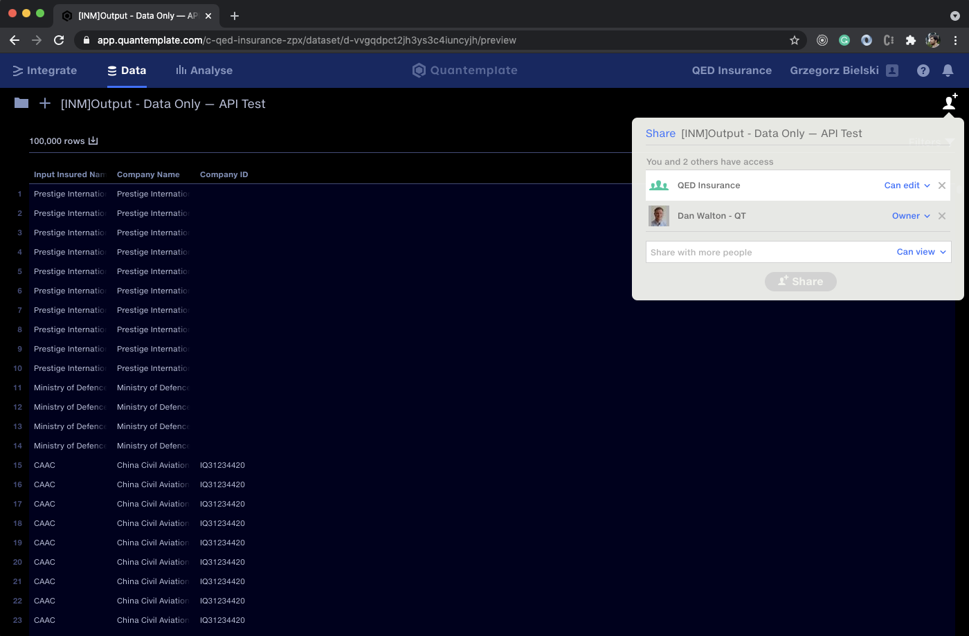Download rows using the export icon
This screenshot has width=969, height=636.
click(93, 140)
